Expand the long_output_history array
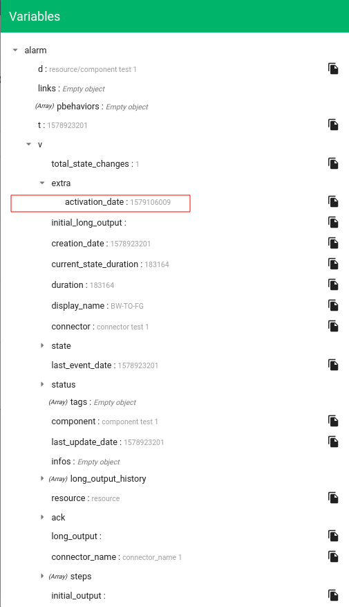This screenshot has width=349, height=607. coord(42,478)
